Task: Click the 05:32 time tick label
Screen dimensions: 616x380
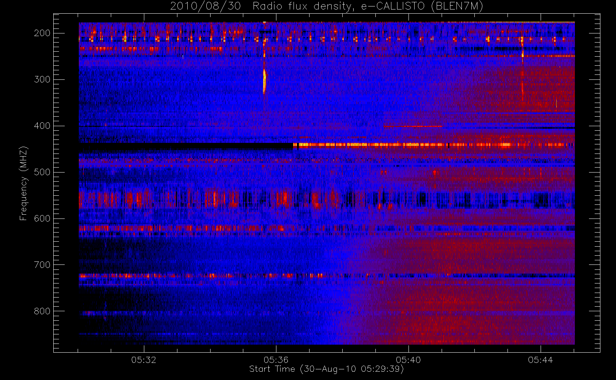Action: (x=144, y=360)
